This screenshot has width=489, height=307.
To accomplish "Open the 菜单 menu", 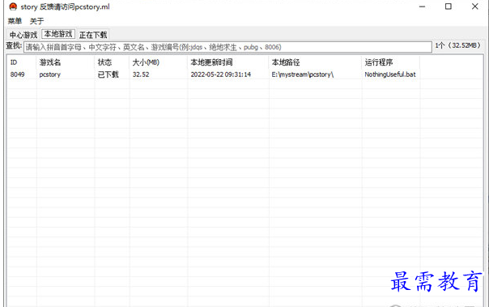I will click(15, 21).
